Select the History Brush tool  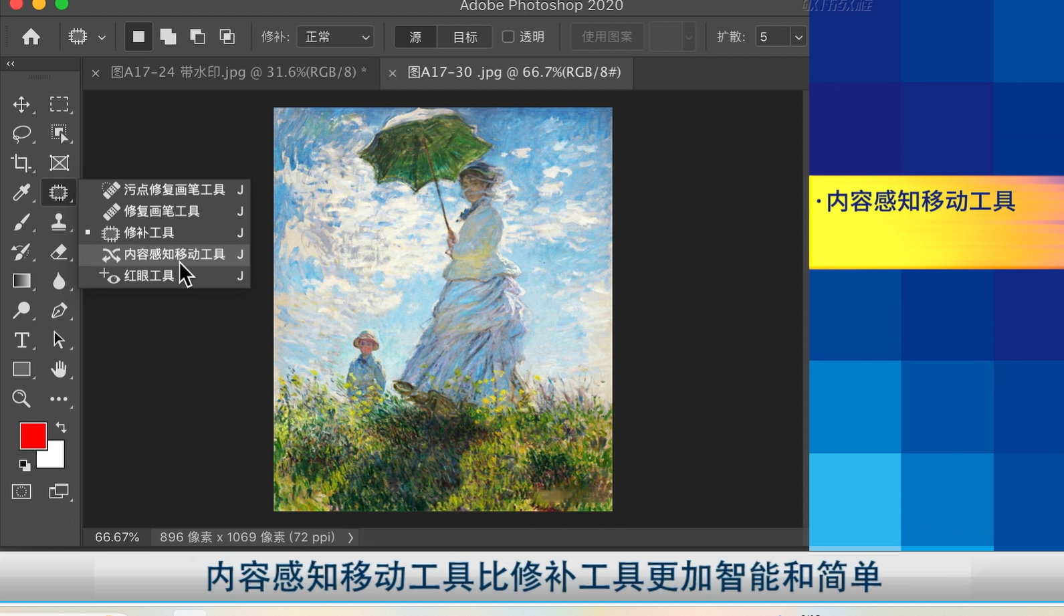tap(21, 251)
